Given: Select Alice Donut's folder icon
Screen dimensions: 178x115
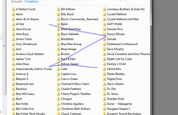Looking at the screenshot, I should [x=14, y=29].
